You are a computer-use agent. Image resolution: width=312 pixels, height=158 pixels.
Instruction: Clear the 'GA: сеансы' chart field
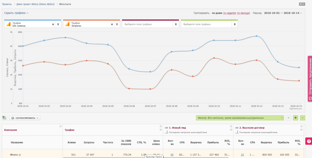point(53,24)
